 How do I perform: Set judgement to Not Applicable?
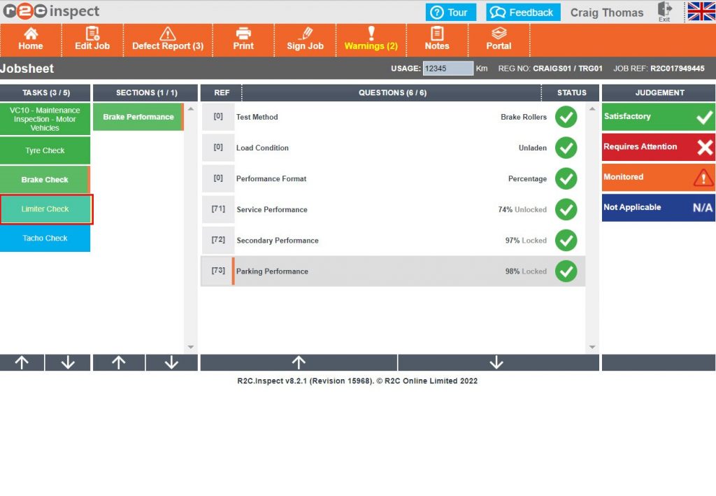tap(657, 208)
